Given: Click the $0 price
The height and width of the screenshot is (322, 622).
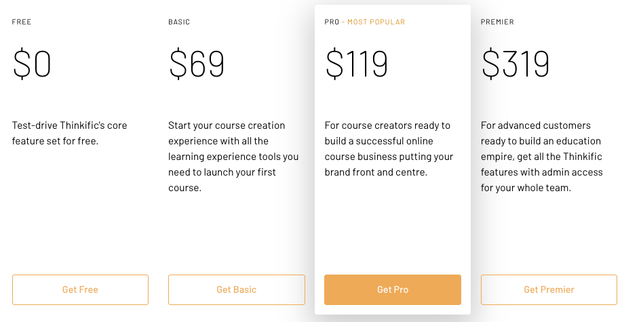Looking at the screenshot, I should click(x=32, y=64).
